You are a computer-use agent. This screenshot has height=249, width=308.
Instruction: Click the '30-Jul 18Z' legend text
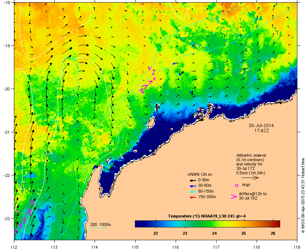248,198
